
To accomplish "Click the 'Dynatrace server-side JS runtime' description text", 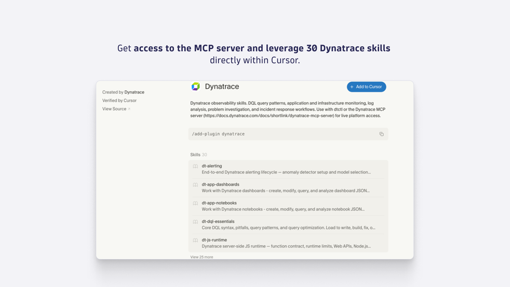I will pos(286,246).
